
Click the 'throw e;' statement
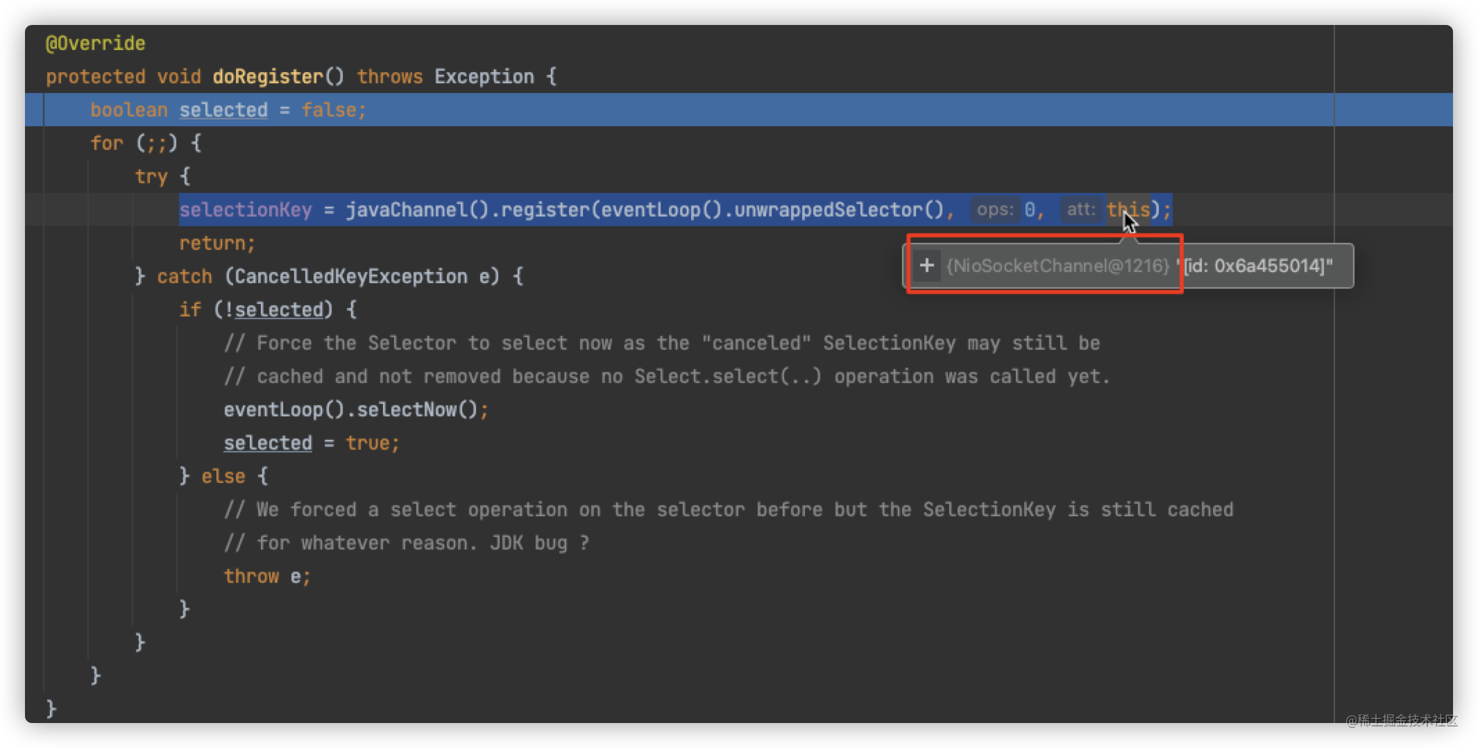(x=267, y=576)
